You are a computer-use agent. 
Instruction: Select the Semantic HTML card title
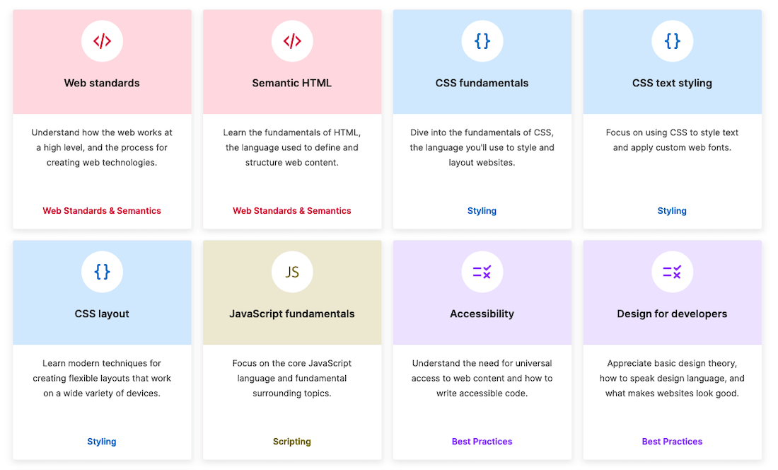[292, 83]
